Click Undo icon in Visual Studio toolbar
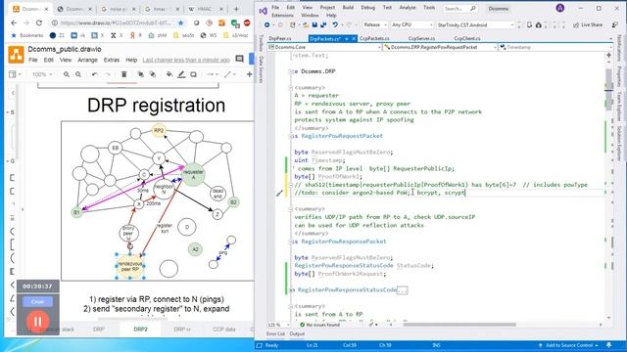Screen dimensions: 627x352 [335, 24]
